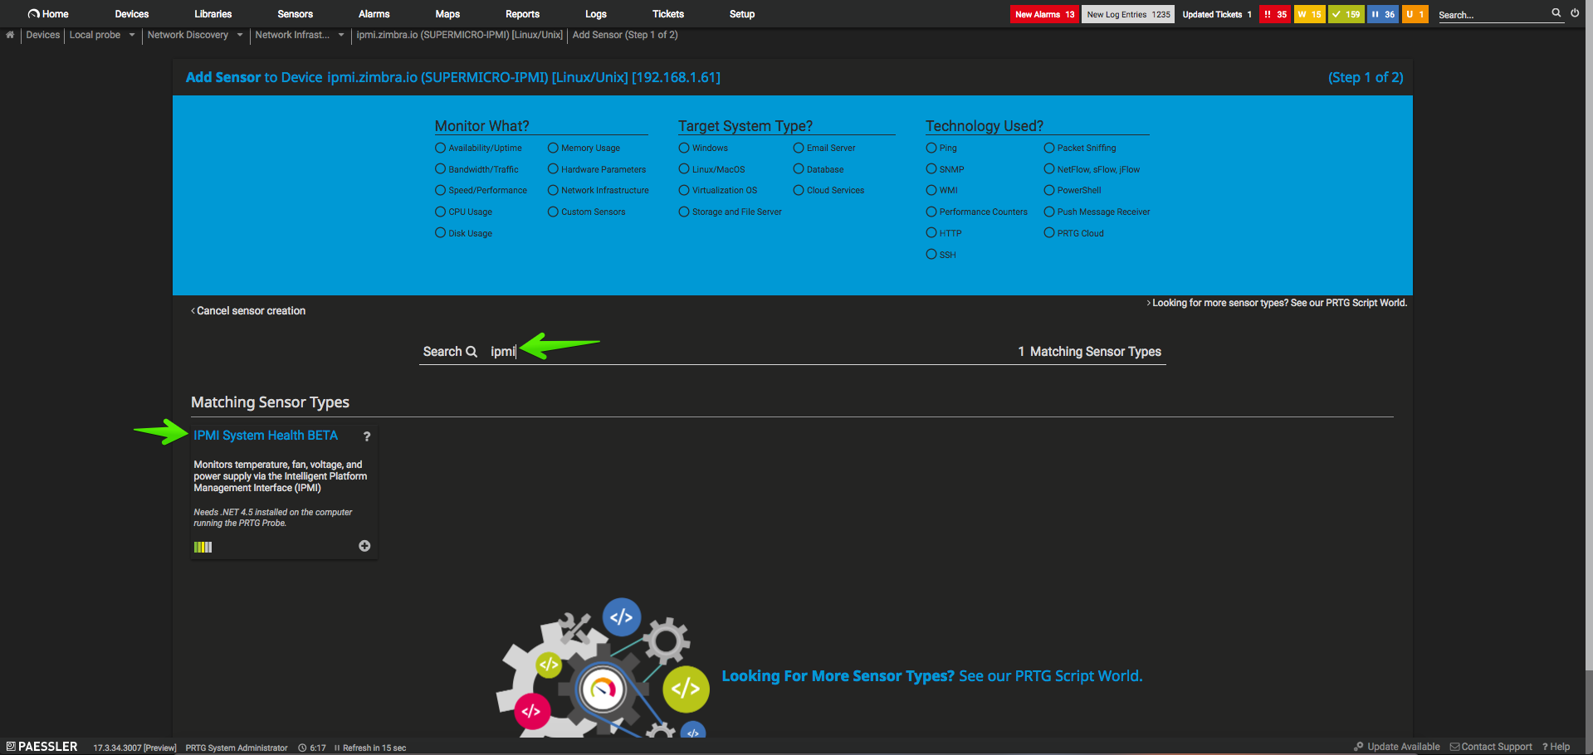Open the Tickets menu
This screenshot has width=1593, height=755.
pos(668,14)
